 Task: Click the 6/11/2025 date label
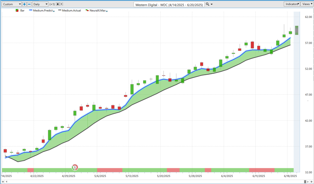259,176
